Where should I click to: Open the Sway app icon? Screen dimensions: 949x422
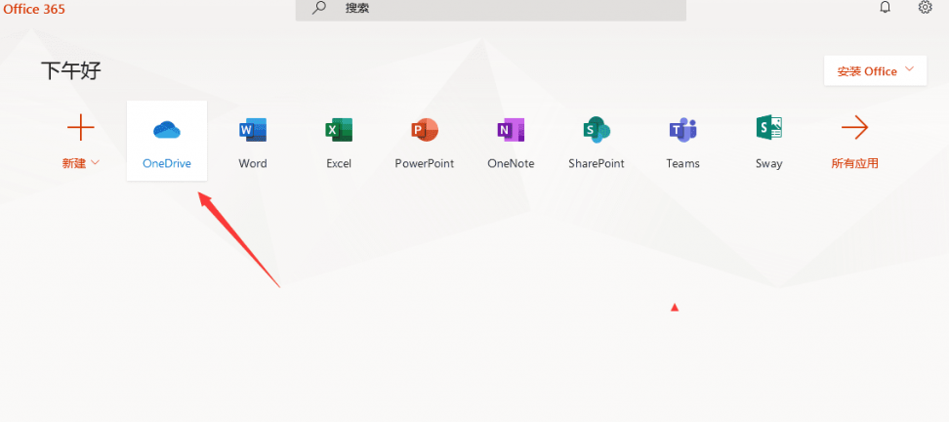(x=768, y=128)
